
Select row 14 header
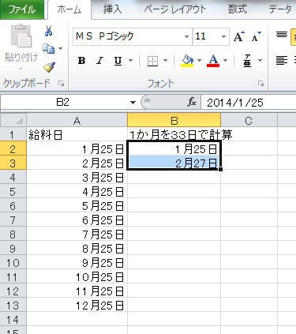(13, 320)
